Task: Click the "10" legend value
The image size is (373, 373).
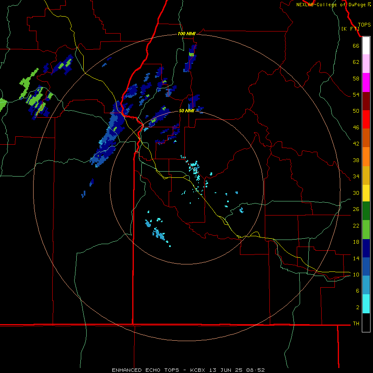Action: [356, 274]
